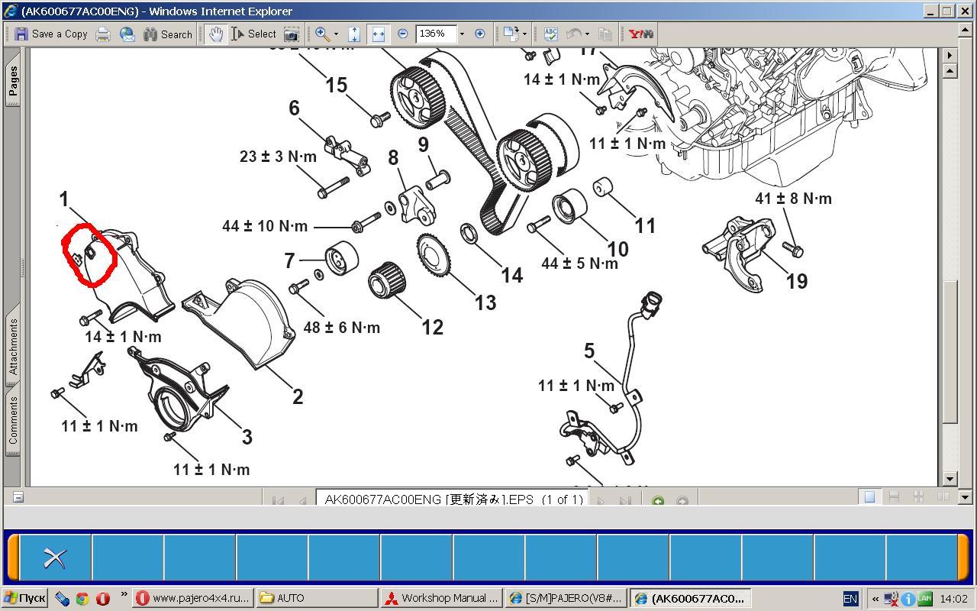Viewport: 977px width, 611px height.
Task: Open the Attachments side panel tab
Action: pyautogui.click(x=13, y=346)
